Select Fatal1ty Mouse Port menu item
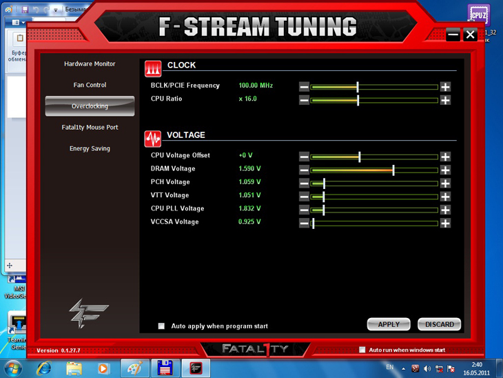This screenshot has width=503, height=378. point(90,128)
